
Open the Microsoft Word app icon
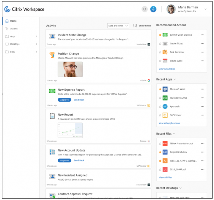click(x=165, y=89)
